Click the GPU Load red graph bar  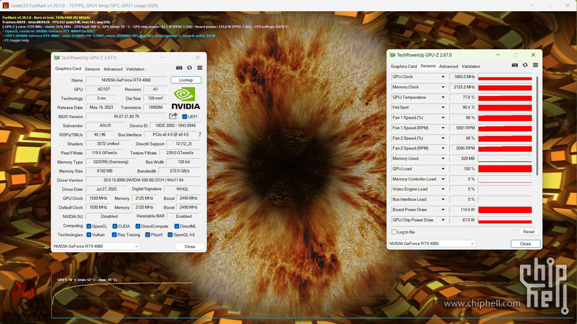click(x=505, y=169)
